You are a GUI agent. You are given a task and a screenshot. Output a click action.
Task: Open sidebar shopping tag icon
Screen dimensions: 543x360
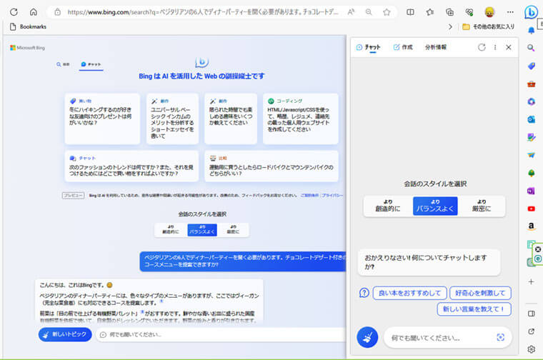point(532,66)
